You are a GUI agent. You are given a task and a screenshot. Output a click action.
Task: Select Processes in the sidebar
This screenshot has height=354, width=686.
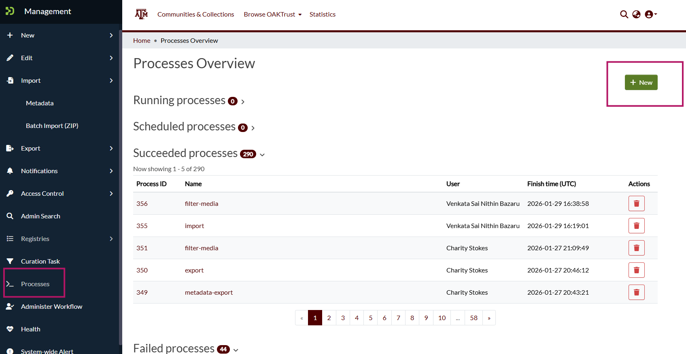(35, 284)
